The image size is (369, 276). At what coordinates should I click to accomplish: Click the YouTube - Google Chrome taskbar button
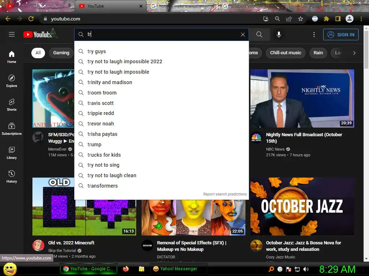[x=88, y=269]
